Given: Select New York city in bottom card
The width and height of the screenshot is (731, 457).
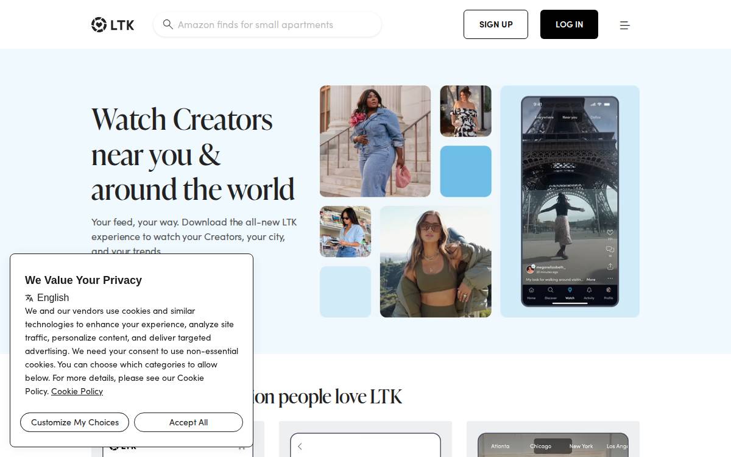Looking at the screenshot, I should coord(581,446).
